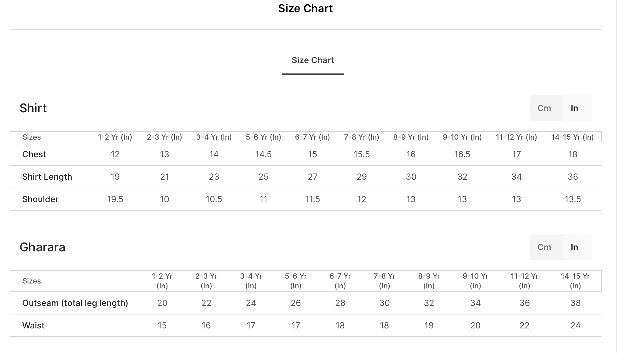This screenshot has width=617, height=353.
Task: Select In unit for Gharara table
Action: 574,247
